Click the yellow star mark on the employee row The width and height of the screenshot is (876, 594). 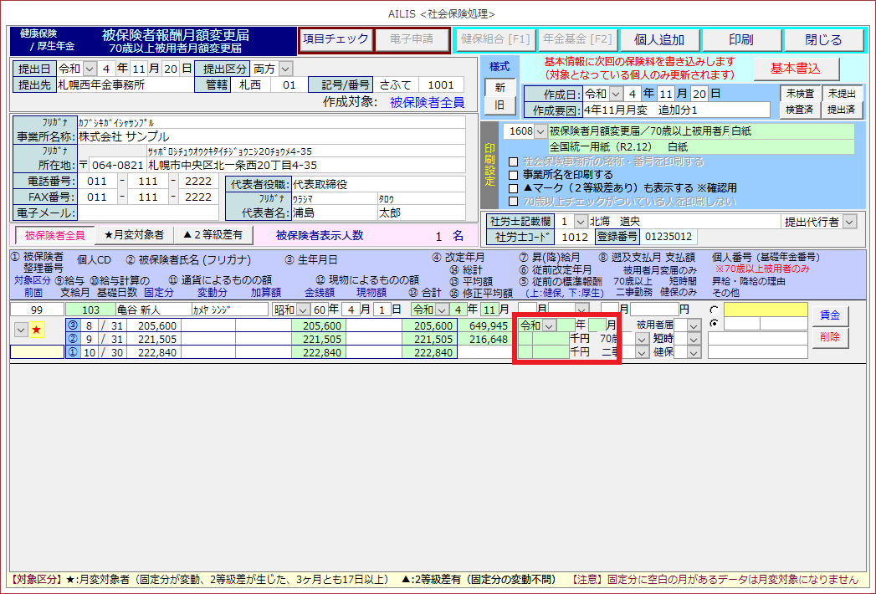tap(37, 330)
